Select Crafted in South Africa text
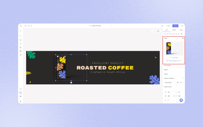This screenshot has width=203, height=127. coord(108,72)
